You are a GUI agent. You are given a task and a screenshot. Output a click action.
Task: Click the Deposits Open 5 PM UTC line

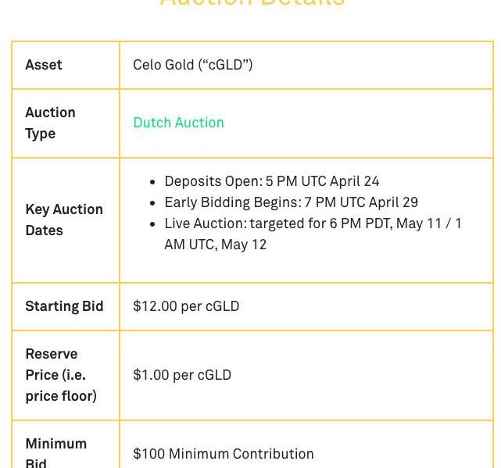(271, 181)
